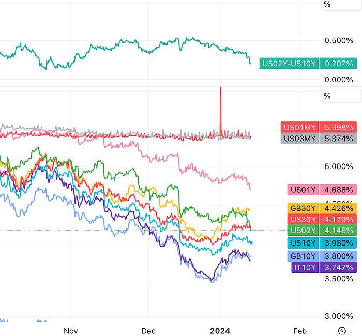
Task: Click the 5.000% price scale level
Action: [338, 166]
